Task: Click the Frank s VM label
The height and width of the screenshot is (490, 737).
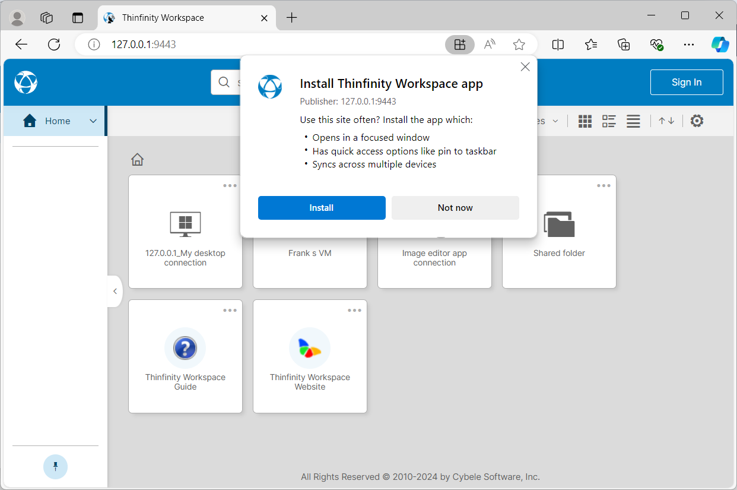Action: pos(310,253)
